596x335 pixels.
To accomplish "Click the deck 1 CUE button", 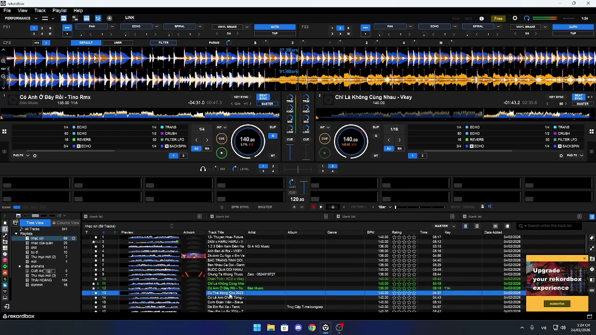I will coord(222,139).
